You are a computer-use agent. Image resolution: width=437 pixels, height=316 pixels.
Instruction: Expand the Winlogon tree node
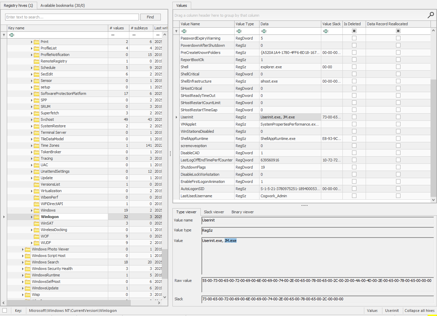click(x=32, y=217)
